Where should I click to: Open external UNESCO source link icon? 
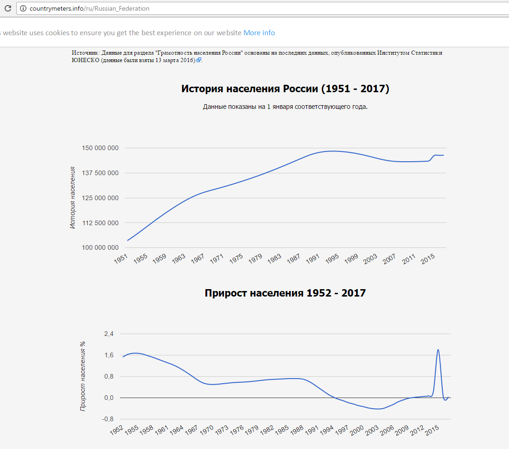tap(199, 60)
